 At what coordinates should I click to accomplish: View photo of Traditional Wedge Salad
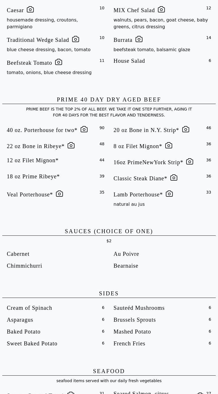tap(76, 39)
